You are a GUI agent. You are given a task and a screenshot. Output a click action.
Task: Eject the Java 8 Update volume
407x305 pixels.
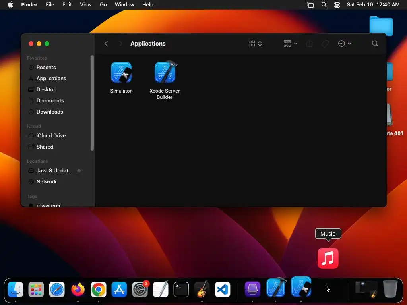tap(79, 171)
